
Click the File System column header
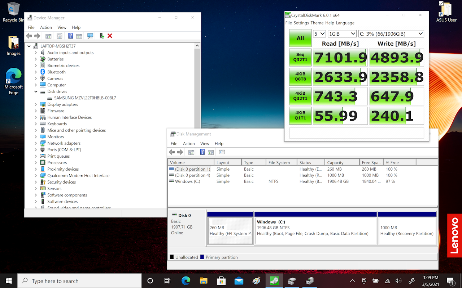(281, 162)
